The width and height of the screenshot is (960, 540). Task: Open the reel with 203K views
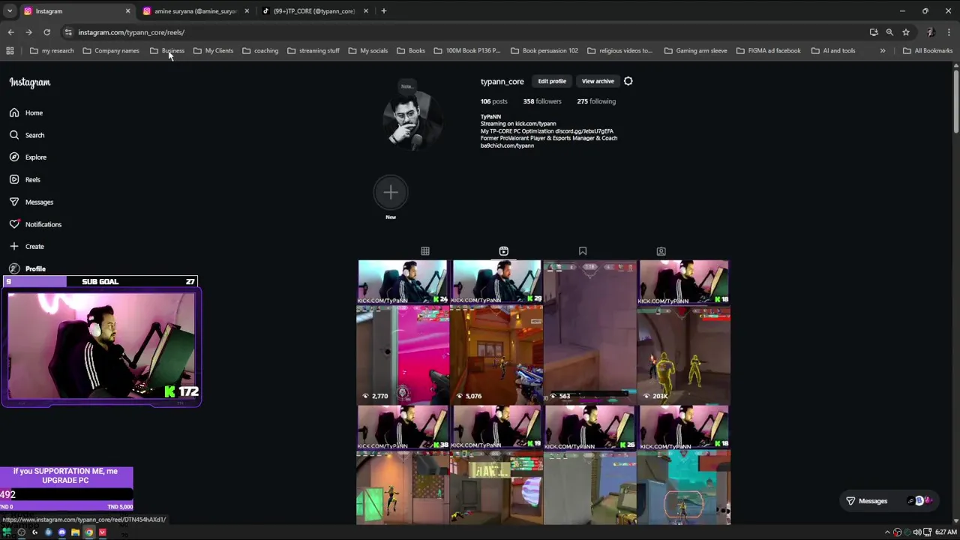[684, 331]
